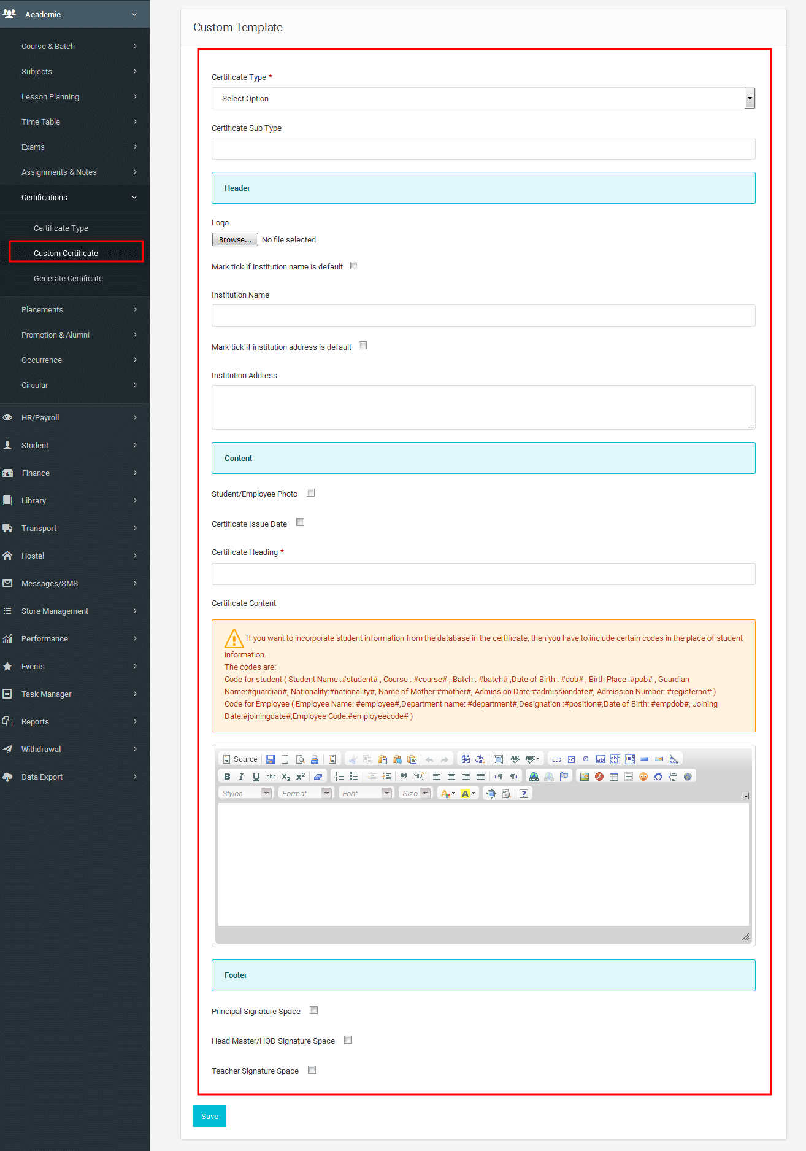The height and width of the screenshot is (1151, 806).
Task: Click the Browse logo file button
Action: tap(235, 239)
